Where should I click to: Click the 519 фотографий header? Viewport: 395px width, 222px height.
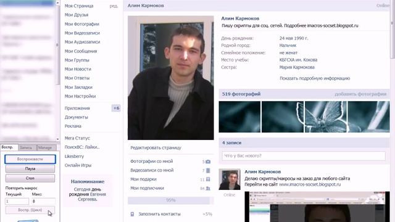241,94
